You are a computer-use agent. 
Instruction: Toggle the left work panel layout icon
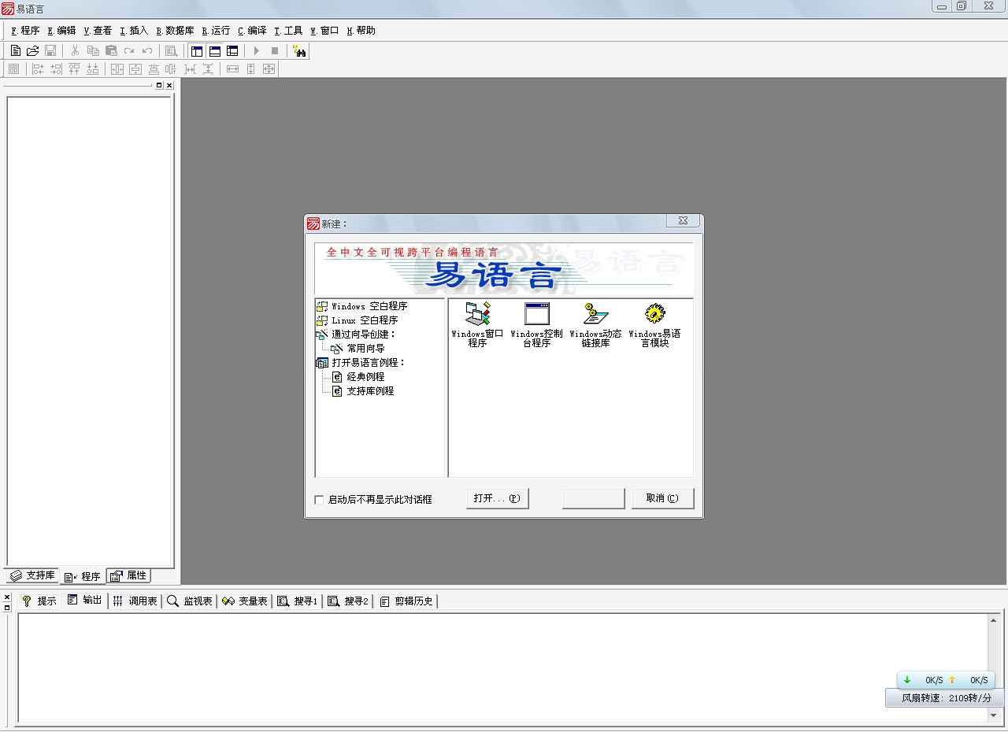196,50
